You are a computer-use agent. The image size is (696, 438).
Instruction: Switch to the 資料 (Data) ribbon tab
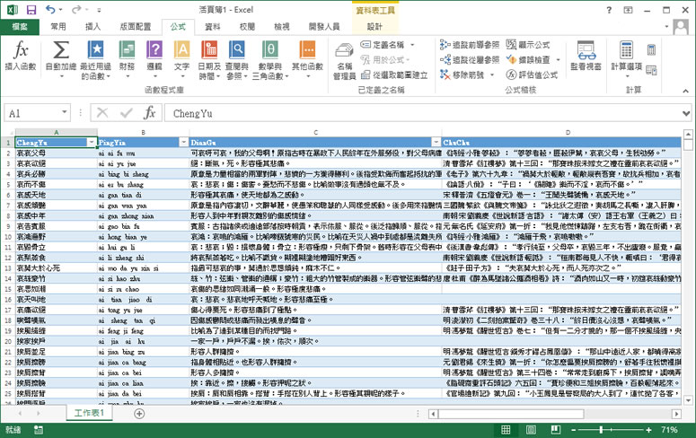point(213,27)
